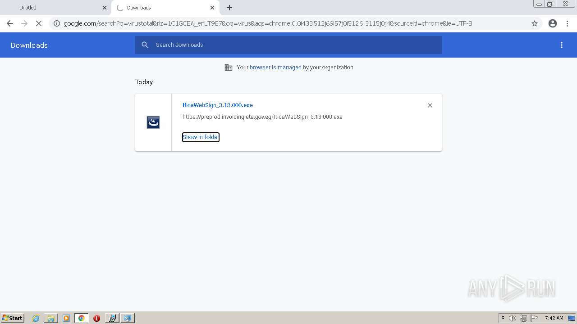Launch Internet Explorer from taskbar
The width and height of the screenshot is (577, 324).
pyautogui.click(x=36, y=318)
